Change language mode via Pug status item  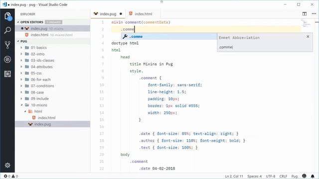tap(295, 176)
